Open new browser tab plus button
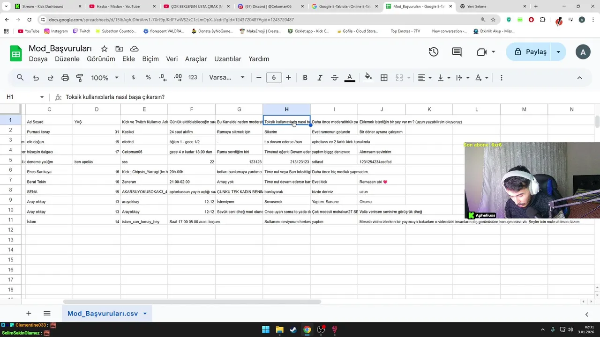Viewport: 600px width, 337px height. tap(536, 7)
